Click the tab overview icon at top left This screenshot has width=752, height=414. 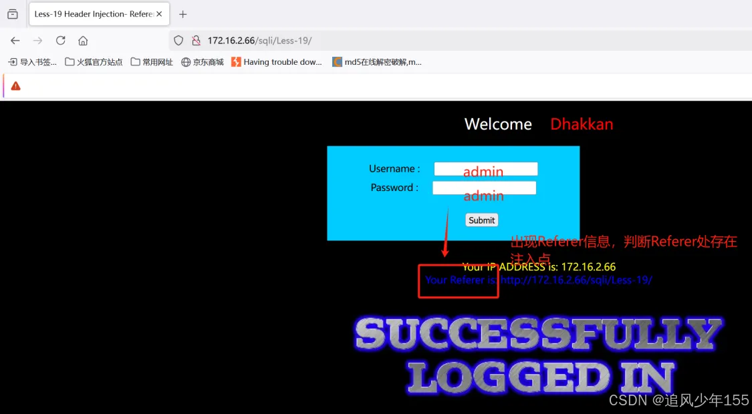point(12,13)
